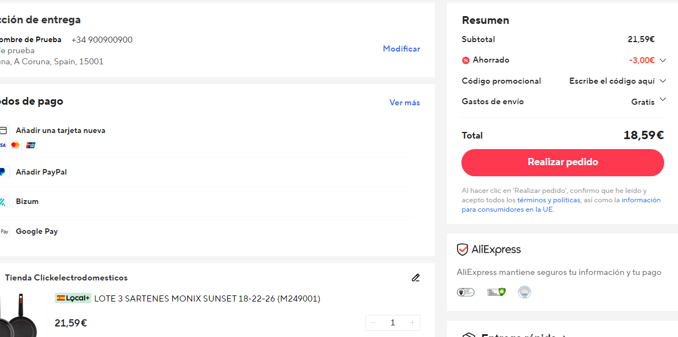Click the Local+ Spain flag badge

(x=73, y=298)
